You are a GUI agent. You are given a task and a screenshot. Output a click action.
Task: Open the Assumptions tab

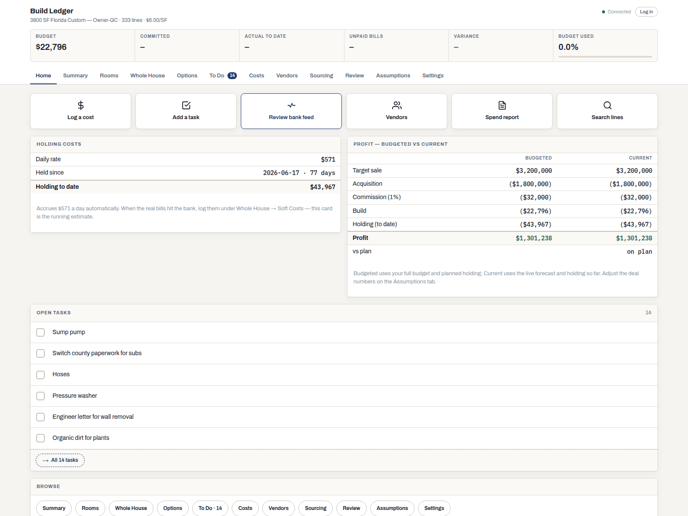[x=393, y=76]
